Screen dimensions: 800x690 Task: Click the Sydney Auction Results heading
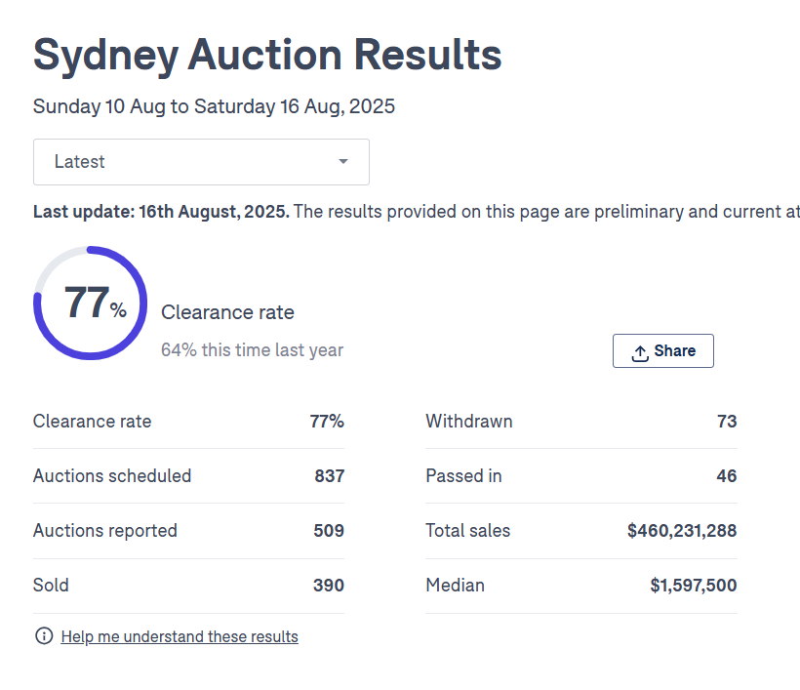click(x=267, y=55)
